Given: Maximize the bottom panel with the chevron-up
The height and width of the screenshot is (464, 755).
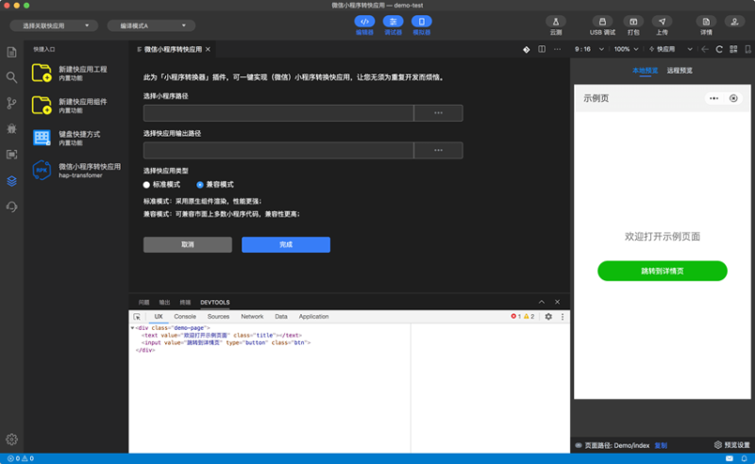Looking at the screenshot, I should pos(542,302).
